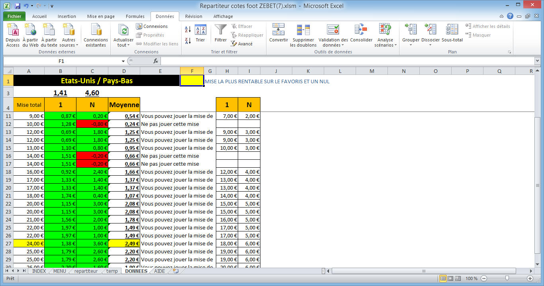Switch to Page Layout view
Screen dimensions: 544x286
point(450,278)
